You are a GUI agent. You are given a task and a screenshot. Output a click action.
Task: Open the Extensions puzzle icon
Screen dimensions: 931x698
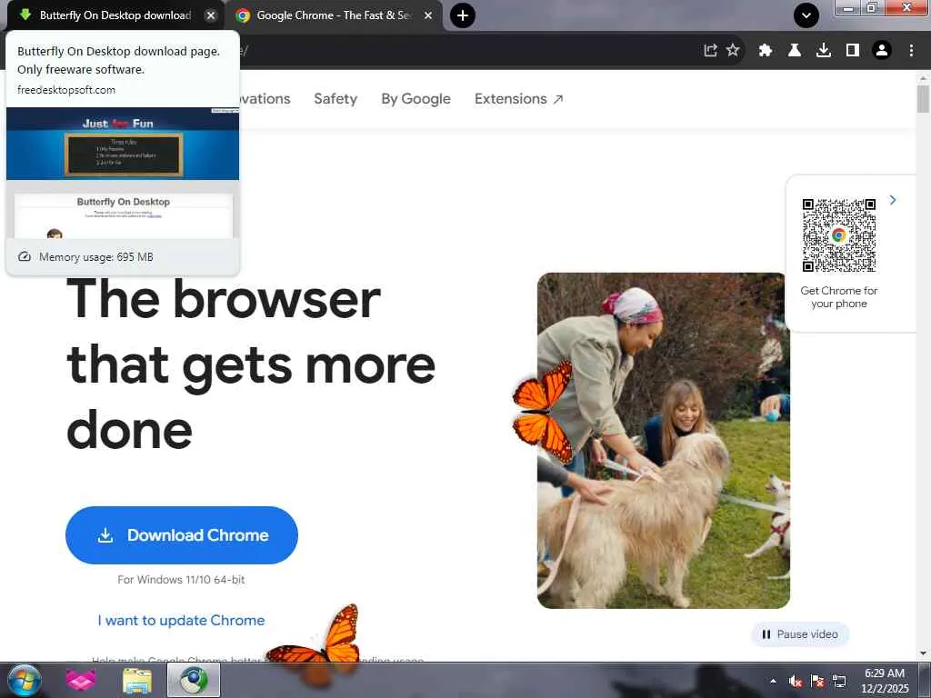pos(766,51)
